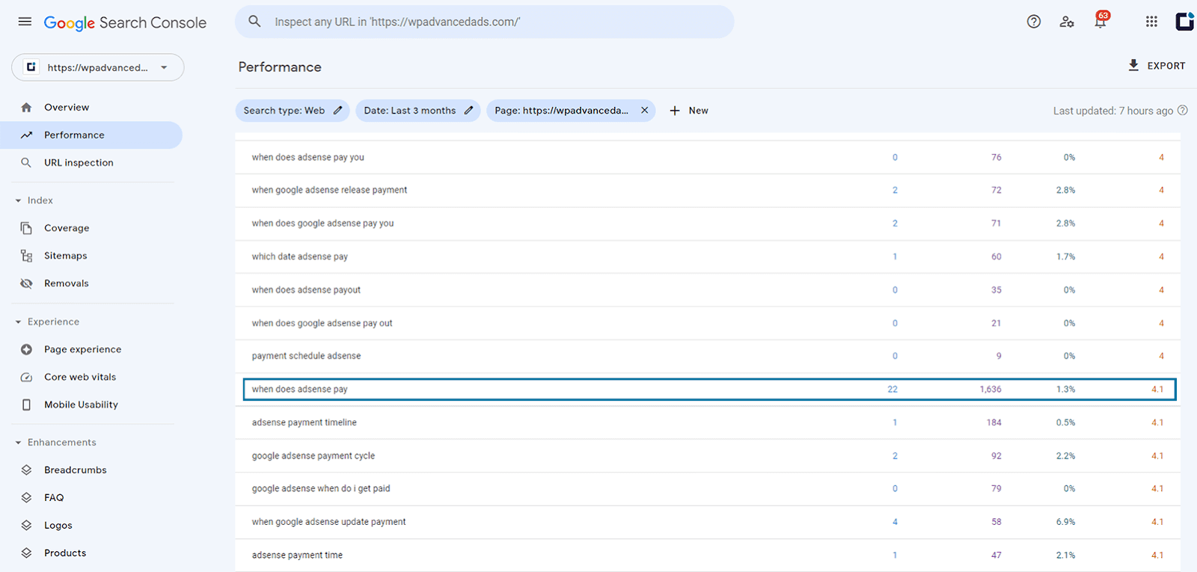Click Last updated: 7 hours ago text
This screenshot has width=1197, height=572.
click(x=1113, y=111)
